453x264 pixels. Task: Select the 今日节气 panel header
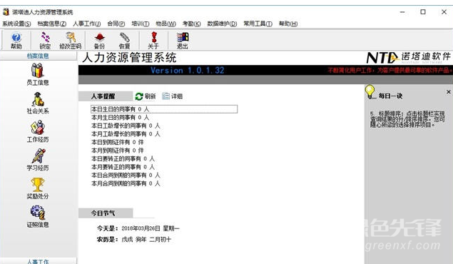click(106, 213)
